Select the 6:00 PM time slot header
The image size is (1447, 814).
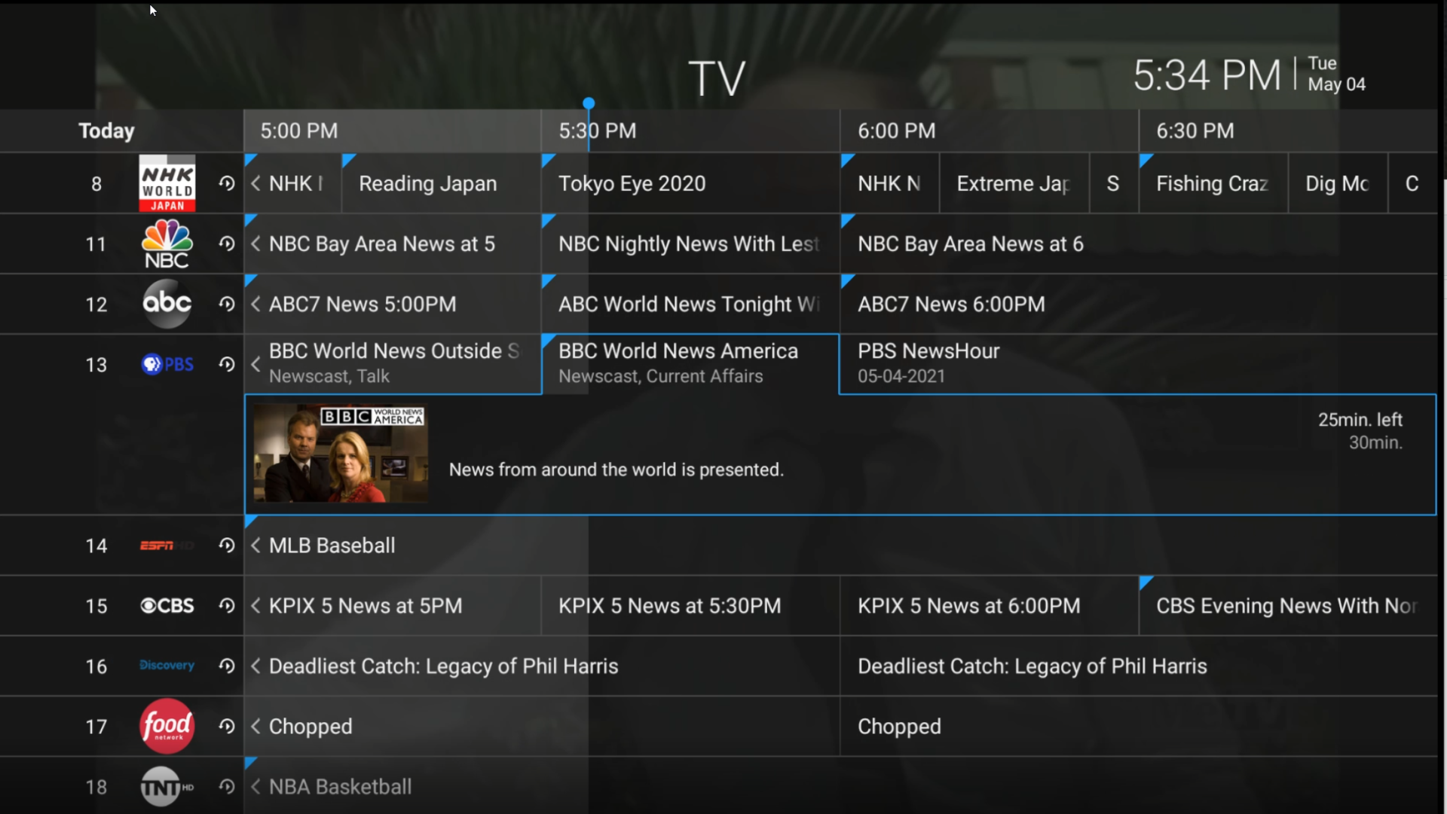click(895, 130)
